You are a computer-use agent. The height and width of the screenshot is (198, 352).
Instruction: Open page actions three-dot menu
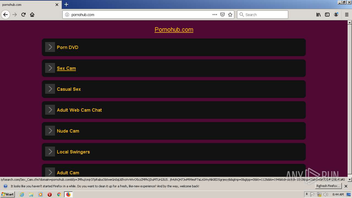point(215,15)
